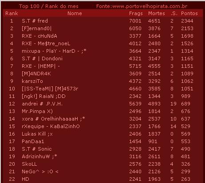
Task: Select player HD in rank 22
Action: click(25, 179)
